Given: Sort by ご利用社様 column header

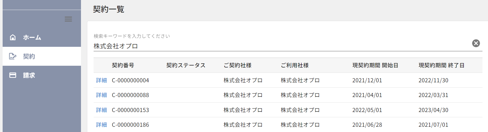Looking at the screenshot, I should pyautogui.click(x=295, y=65).
